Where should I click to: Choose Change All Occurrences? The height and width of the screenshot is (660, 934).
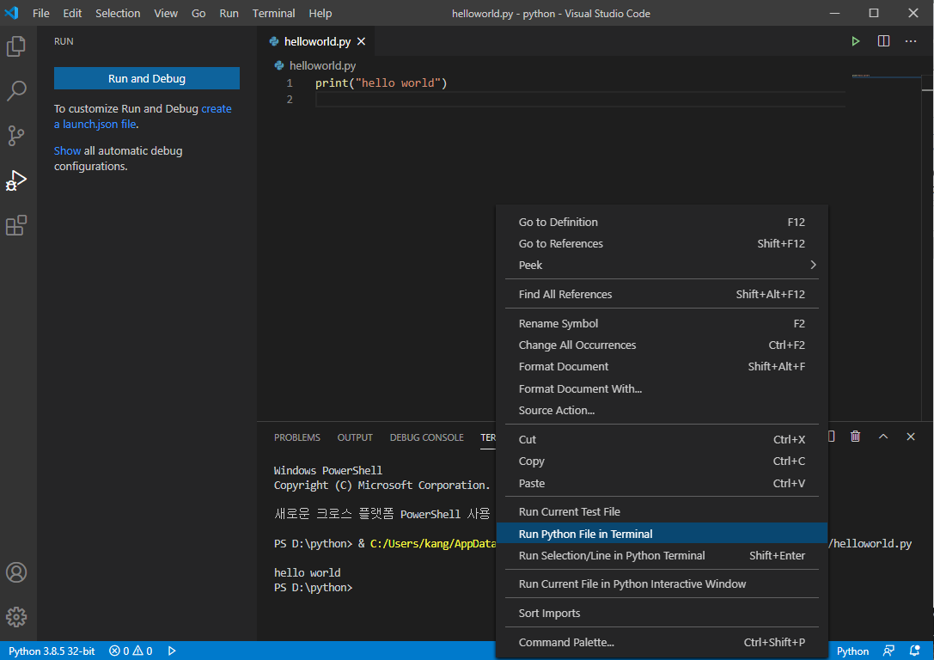click(x=662, y=345)
